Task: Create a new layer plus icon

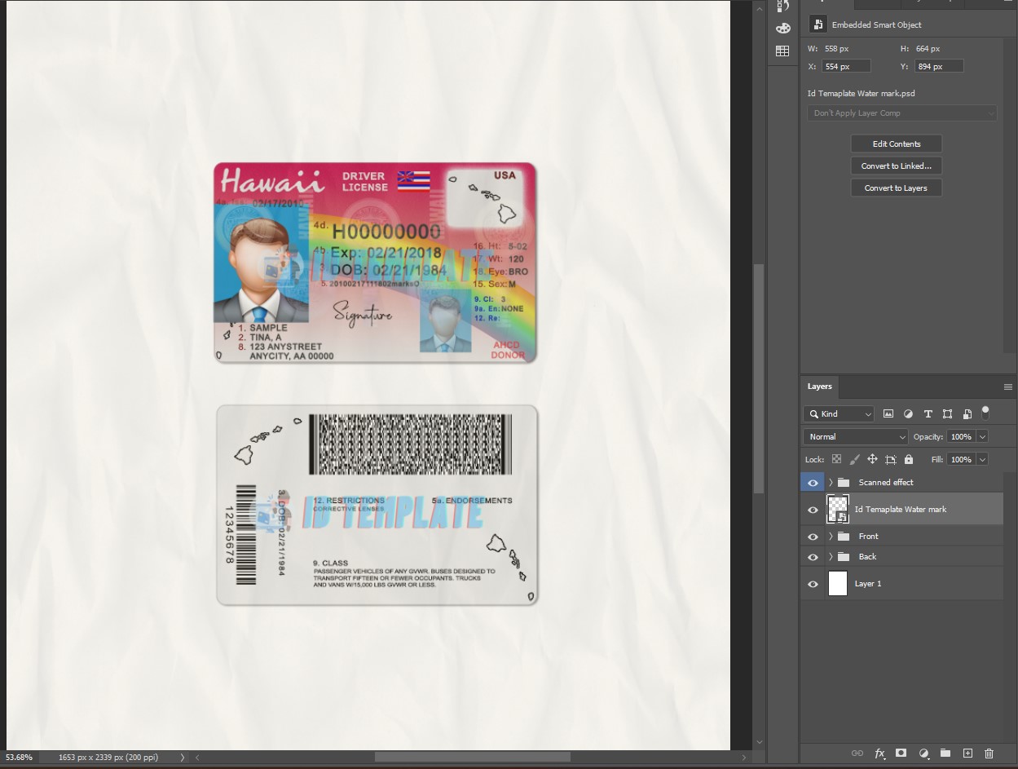Action: click(x=967, y=754)
